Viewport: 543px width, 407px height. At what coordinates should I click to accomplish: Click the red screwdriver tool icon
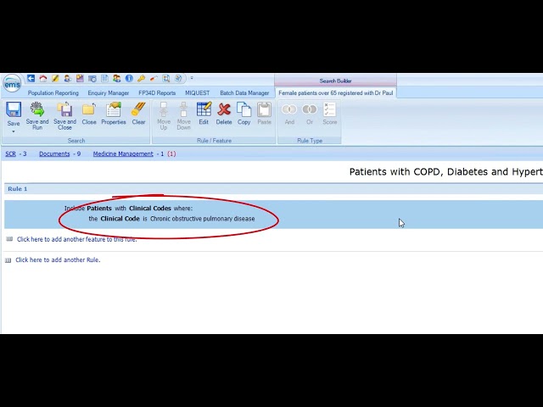(154, 79)
